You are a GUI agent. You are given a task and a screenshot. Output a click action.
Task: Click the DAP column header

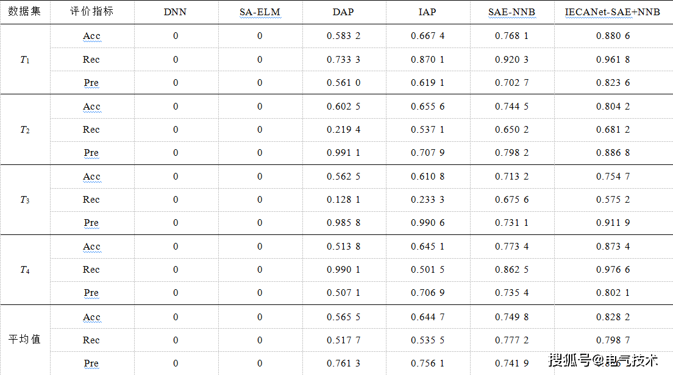click(343, 12)
